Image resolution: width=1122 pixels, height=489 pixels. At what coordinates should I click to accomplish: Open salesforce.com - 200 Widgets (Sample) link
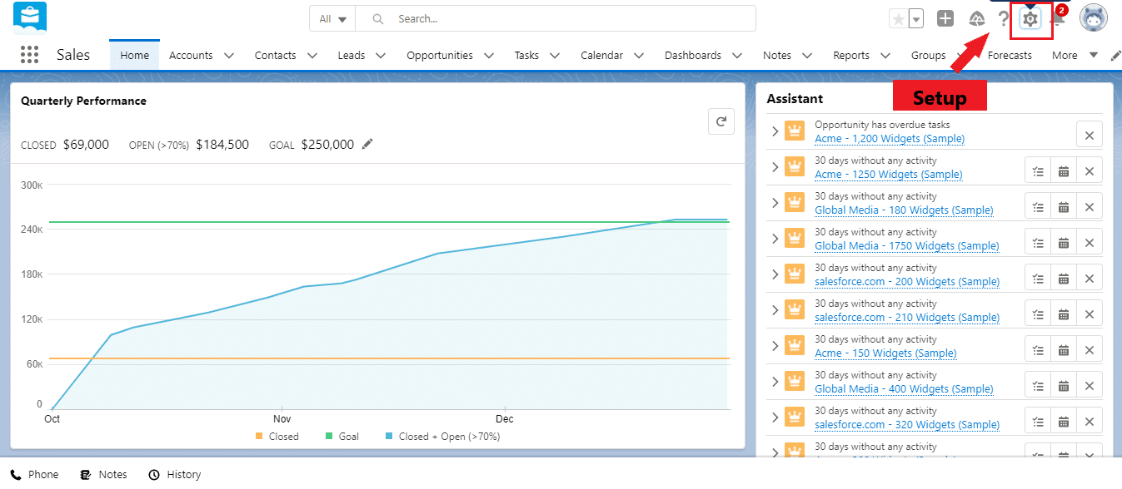pyautogui.click(x=907, y=282)
